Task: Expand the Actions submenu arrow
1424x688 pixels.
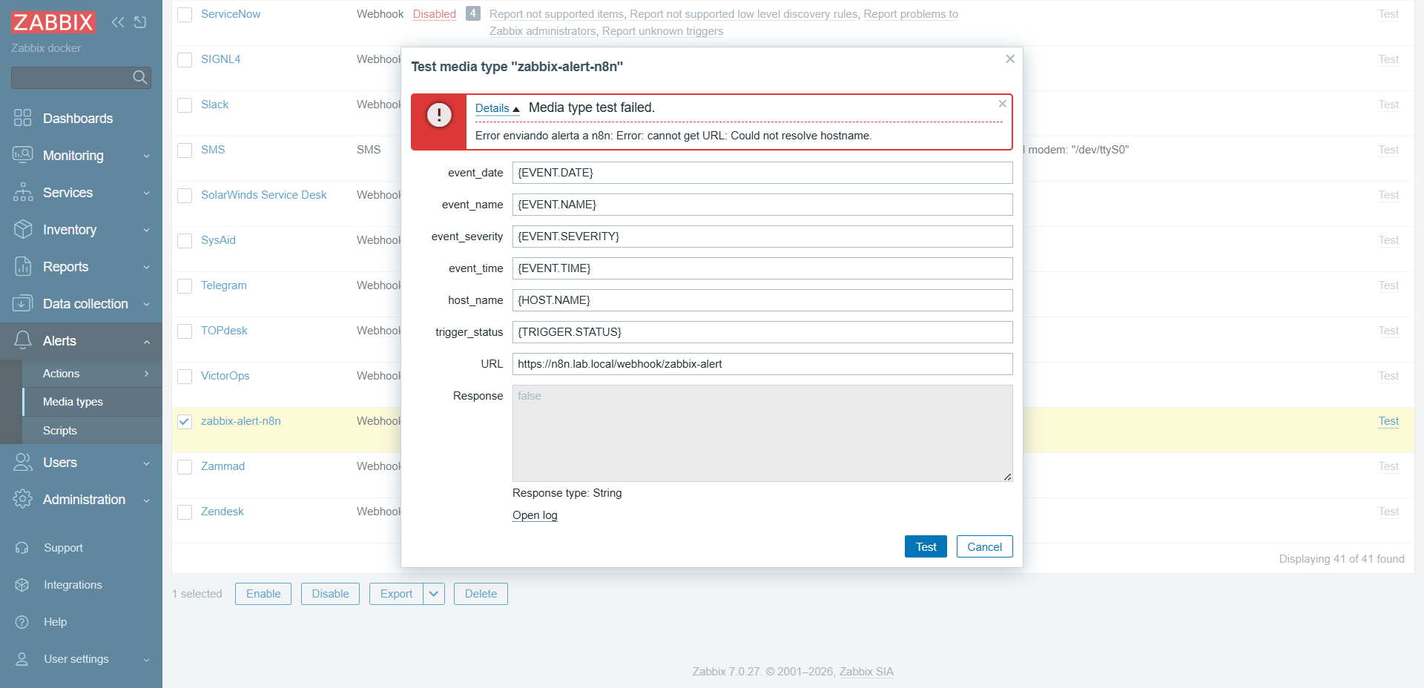Action: (146, 374)
